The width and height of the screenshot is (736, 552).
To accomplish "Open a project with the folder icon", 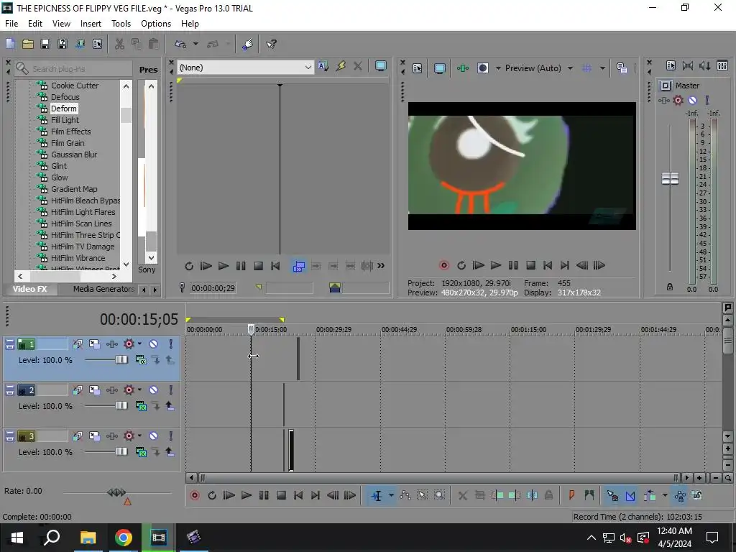I will click(28, 44).
